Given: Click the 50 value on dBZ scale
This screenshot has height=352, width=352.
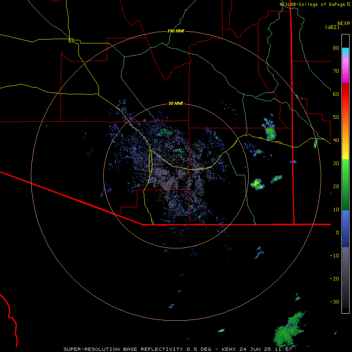Looking at the screenshot, I should click(336, 117).
